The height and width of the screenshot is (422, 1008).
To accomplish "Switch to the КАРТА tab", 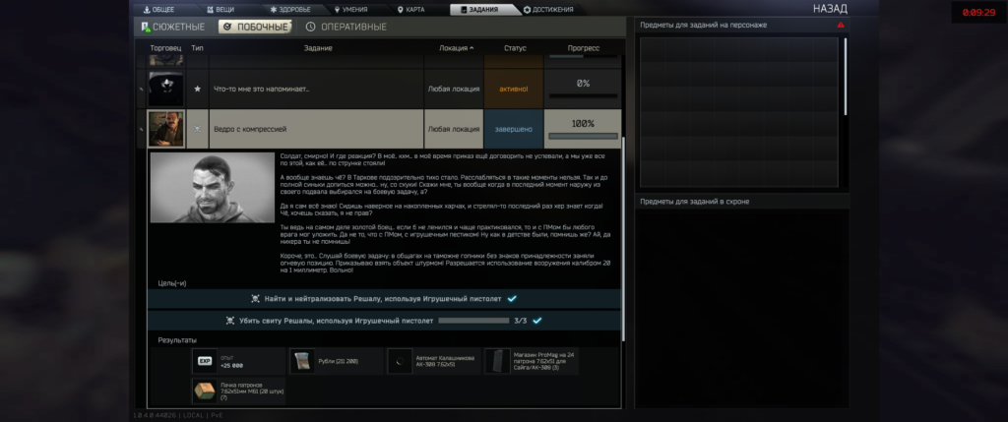I will [411, 9].
